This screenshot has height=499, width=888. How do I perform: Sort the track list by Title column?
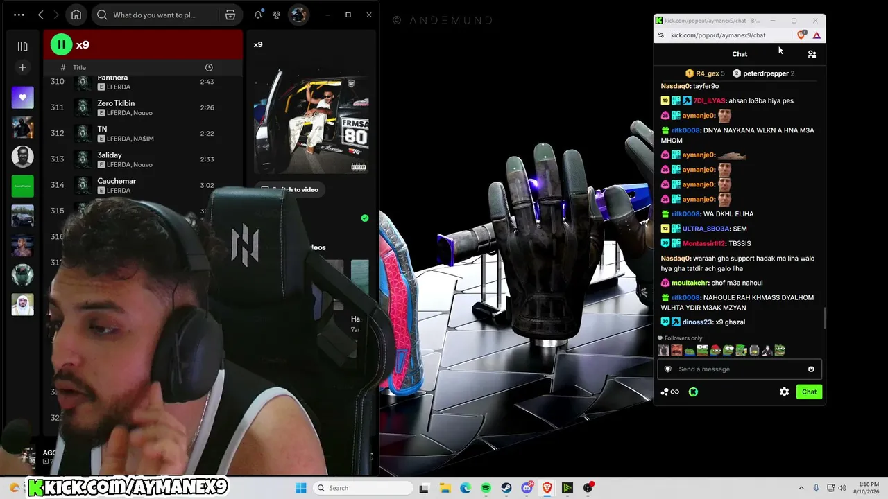click(x=80, y=67)
